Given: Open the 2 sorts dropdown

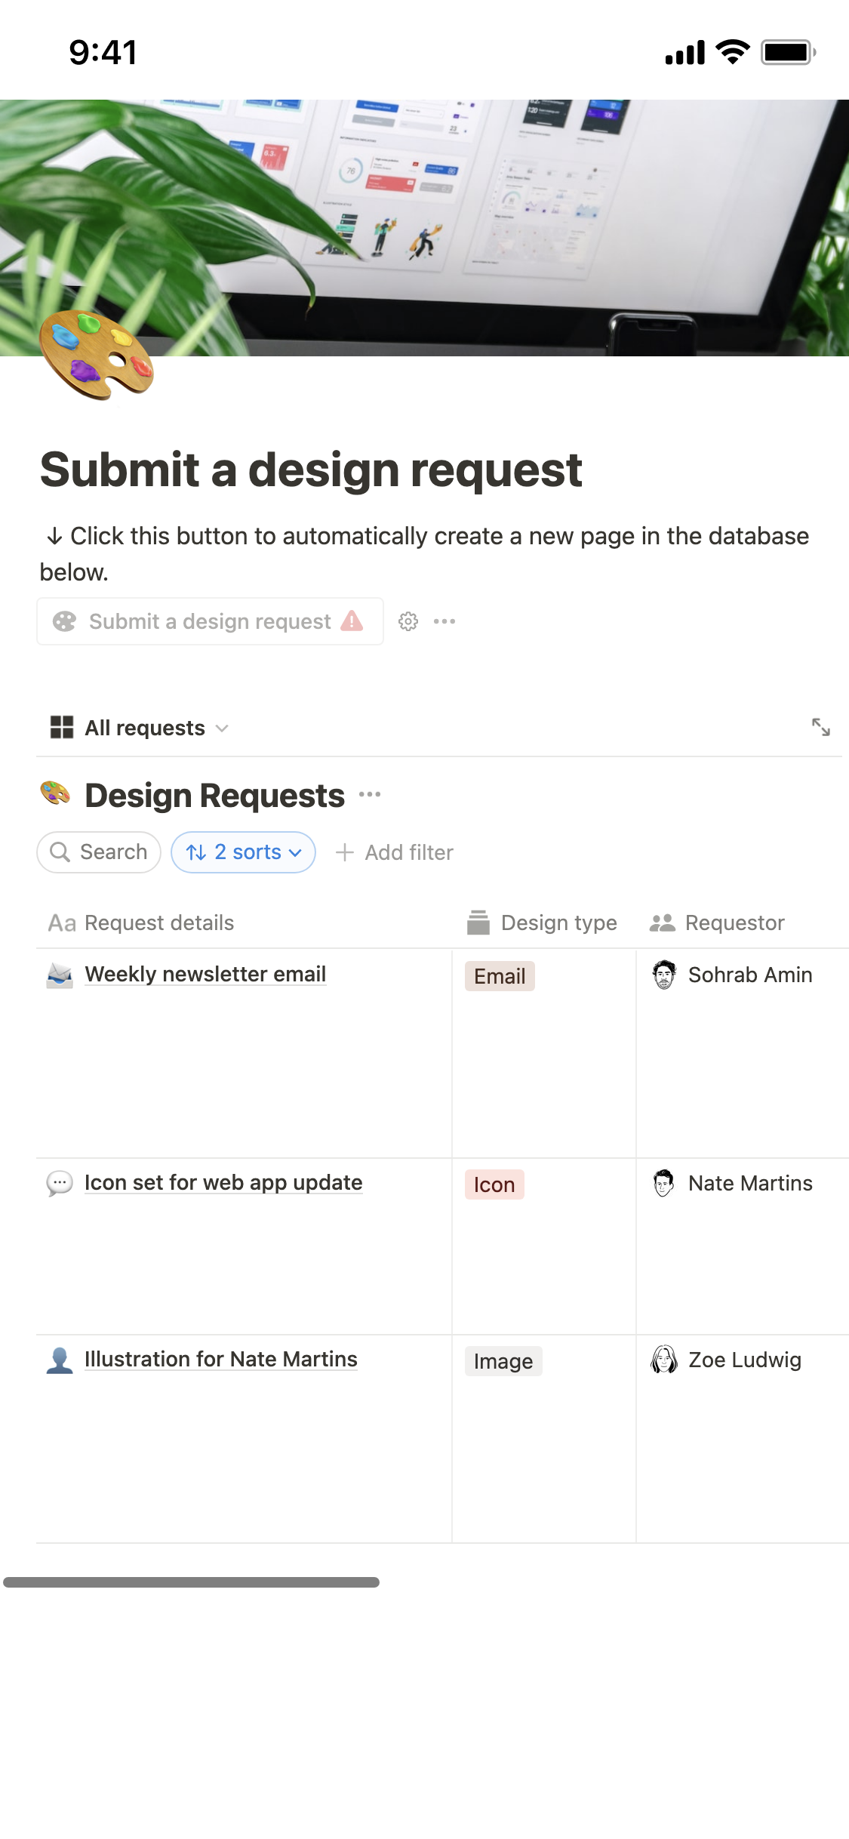Looking at the screenshot, I should (243, 852).
